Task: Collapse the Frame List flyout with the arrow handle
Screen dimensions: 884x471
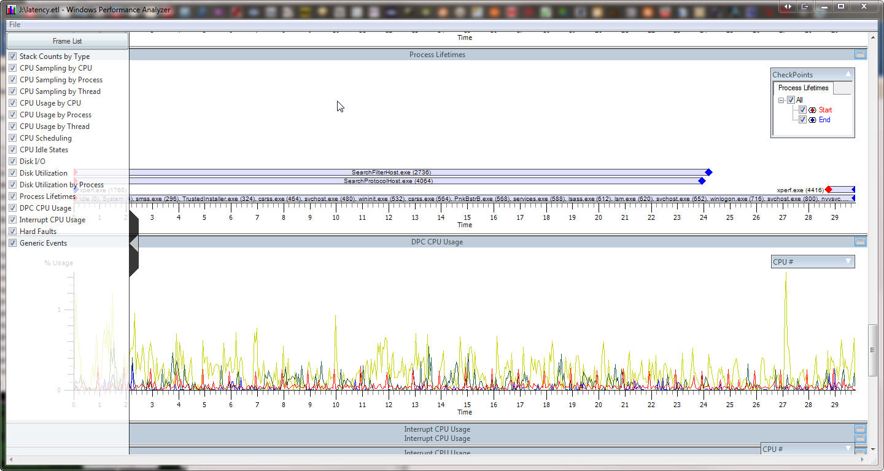Action: tap(134, 244)
